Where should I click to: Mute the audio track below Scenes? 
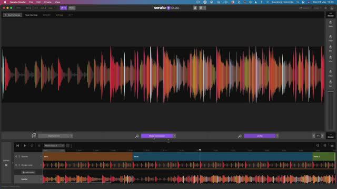pos(16,165)
